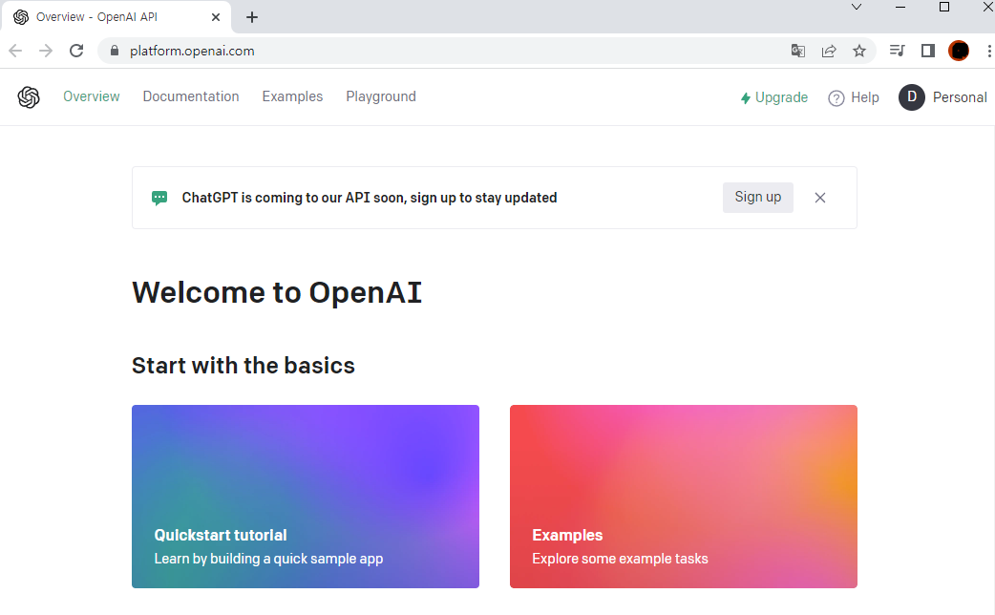Click the Help question mark icon

click(x=836, y=98)
